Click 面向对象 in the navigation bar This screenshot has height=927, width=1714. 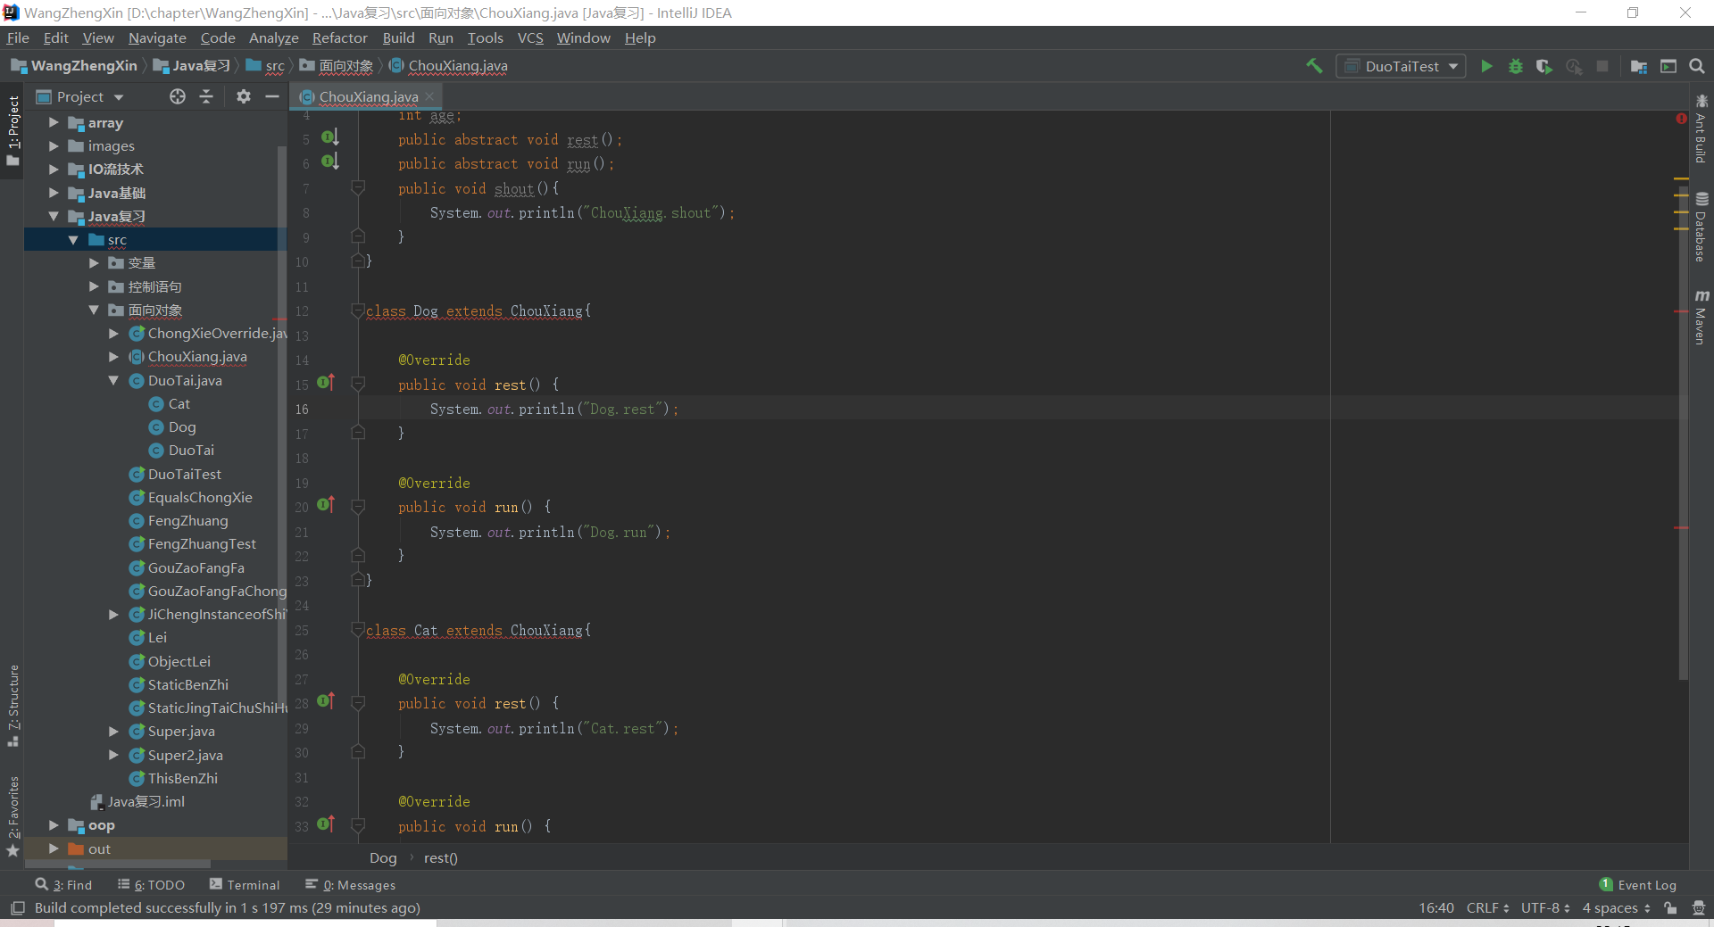(x=337, y=66)
